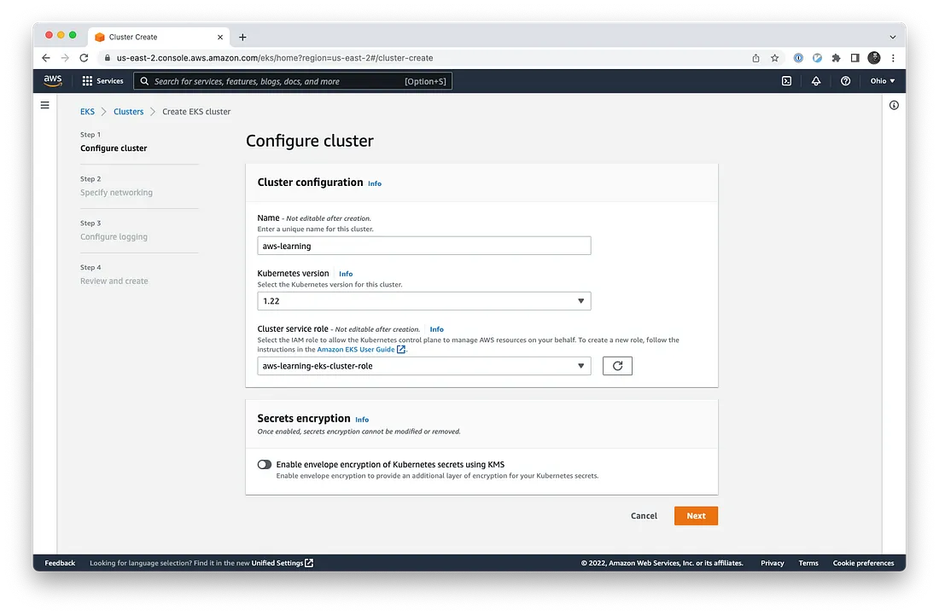Reload the page in the browser
939x615 pixels.
pos(84,58)
